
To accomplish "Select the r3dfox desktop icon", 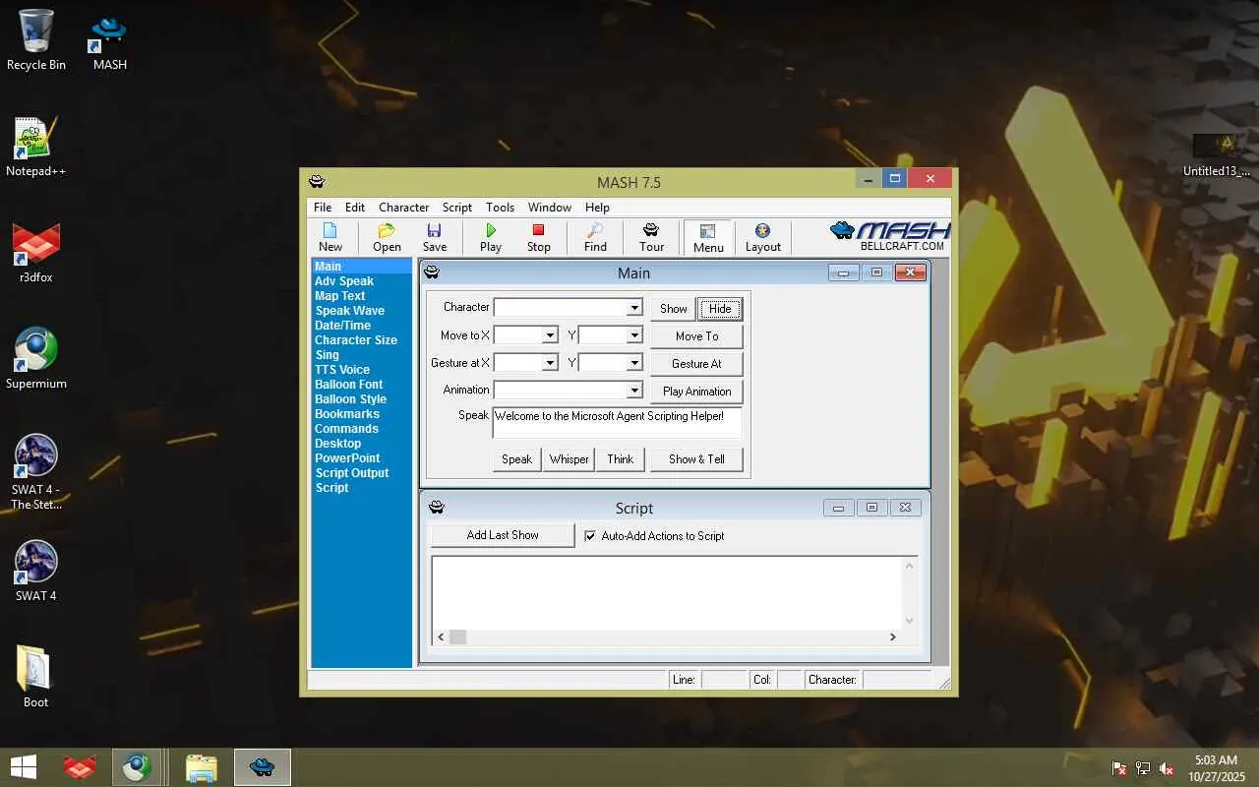I will click(36, 254).
